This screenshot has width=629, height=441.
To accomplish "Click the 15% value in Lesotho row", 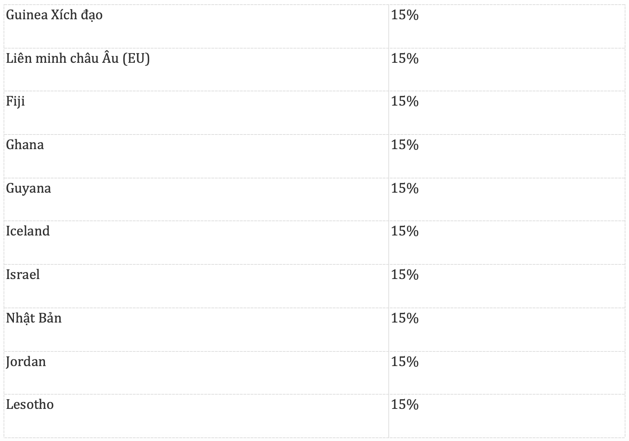I will (405, 405).
